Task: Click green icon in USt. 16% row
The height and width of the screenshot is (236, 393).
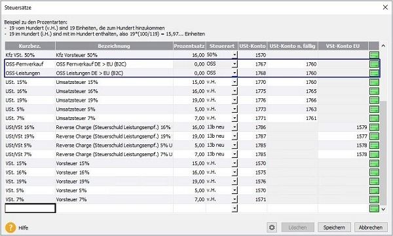Action: 374,91
